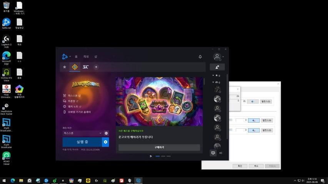Select the StarCraft SC game tab

85,67
